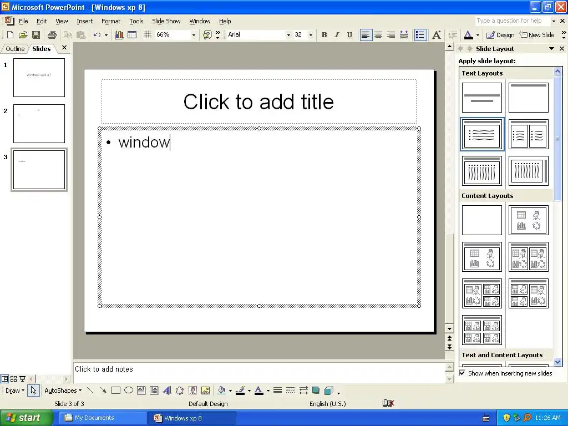Click the PowerPoint Help icon

click(x=207, y=35)
